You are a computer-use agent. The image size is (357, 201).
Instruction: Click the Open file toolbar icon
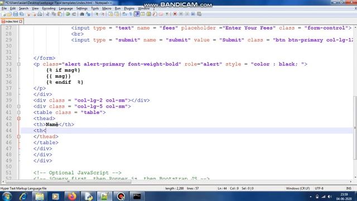[9, 14]
